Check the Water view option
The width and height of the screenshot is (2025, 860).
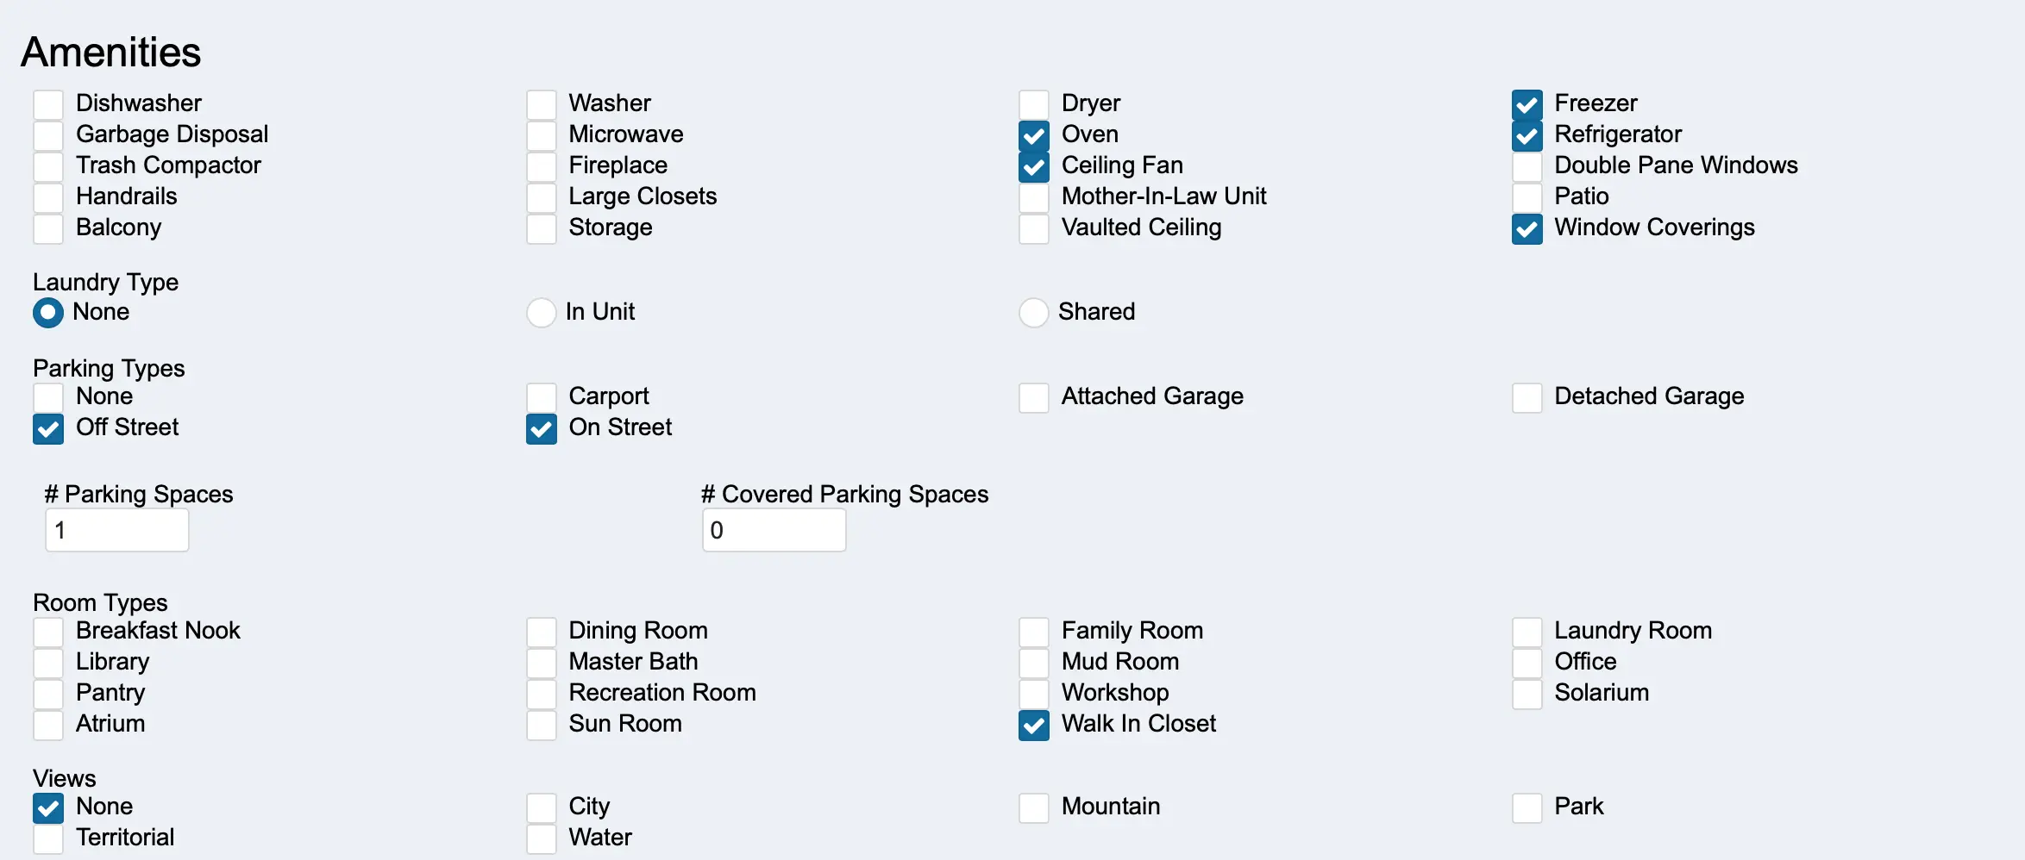coord(541,838)
